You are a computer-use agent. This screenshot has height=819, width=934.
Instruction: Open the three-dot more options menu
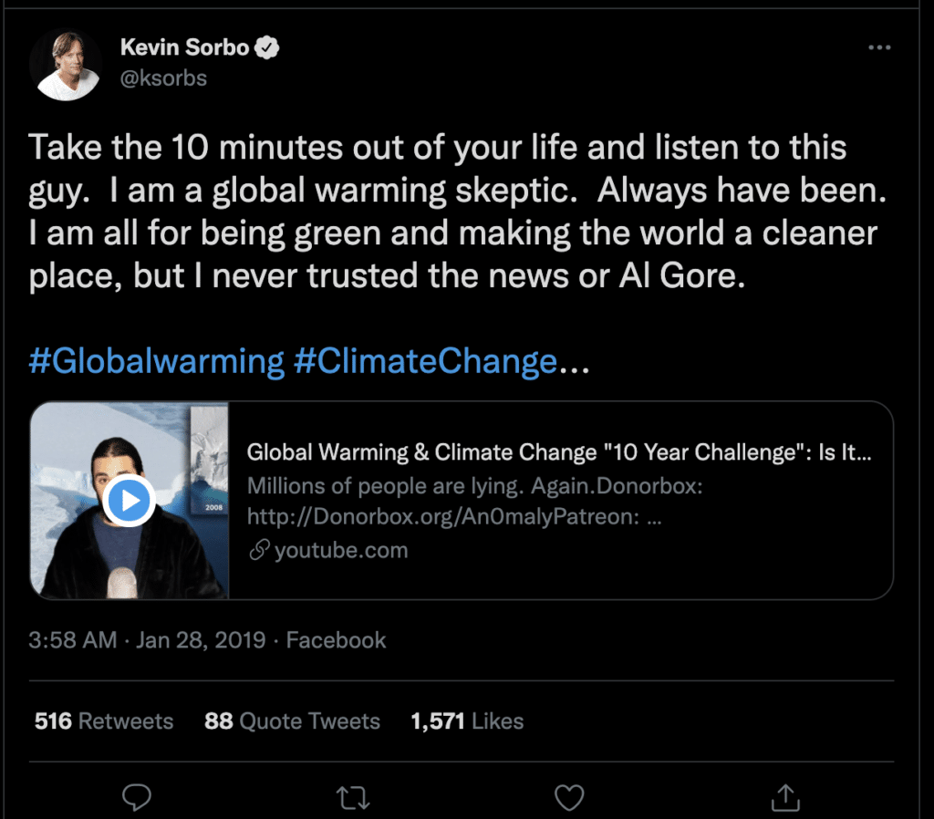click(879, 47)
